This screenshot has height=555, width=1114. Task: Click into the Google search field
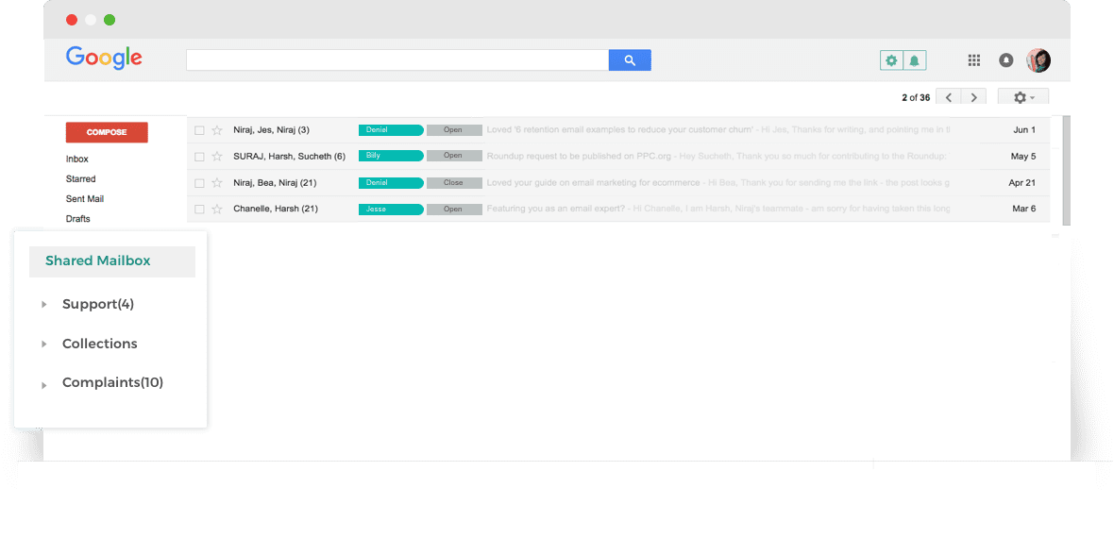tap(397, 60)
